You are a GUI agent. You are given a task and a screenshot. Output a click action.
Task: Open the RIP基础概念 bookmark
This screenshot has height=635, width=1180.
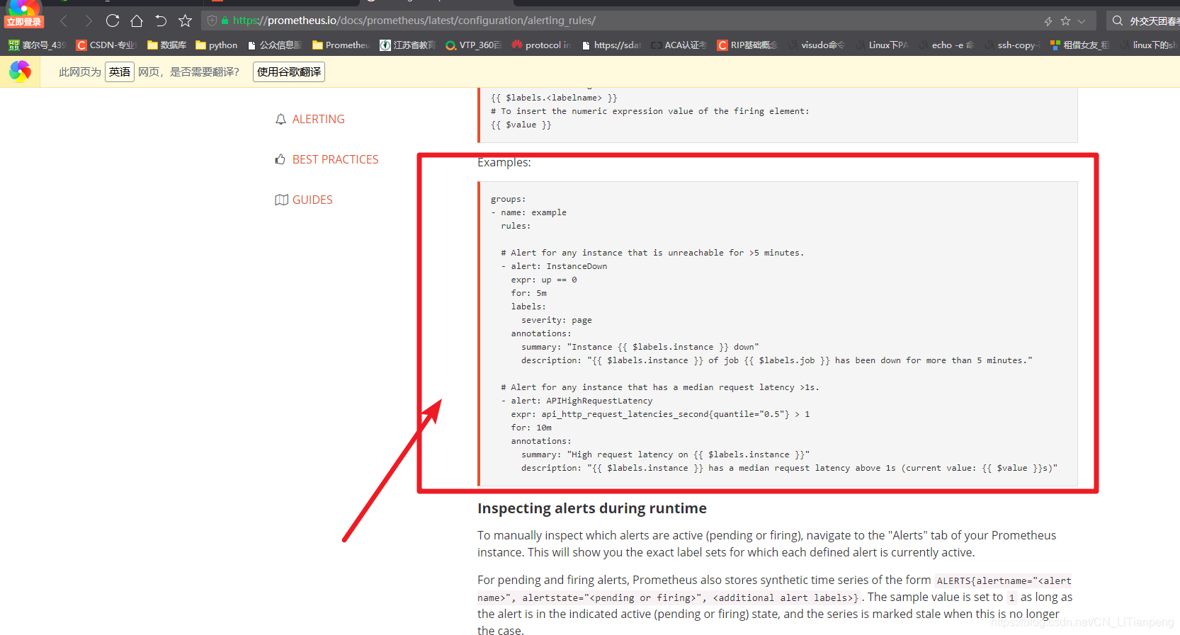[747, 45]
